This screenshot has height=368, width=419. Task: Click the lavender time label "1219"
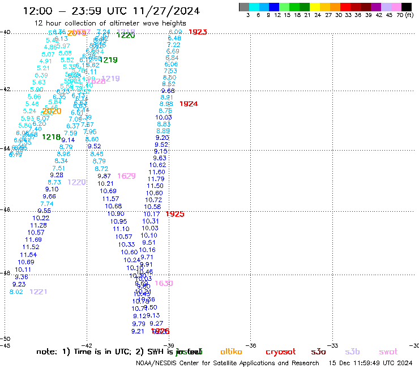point(110,79)
